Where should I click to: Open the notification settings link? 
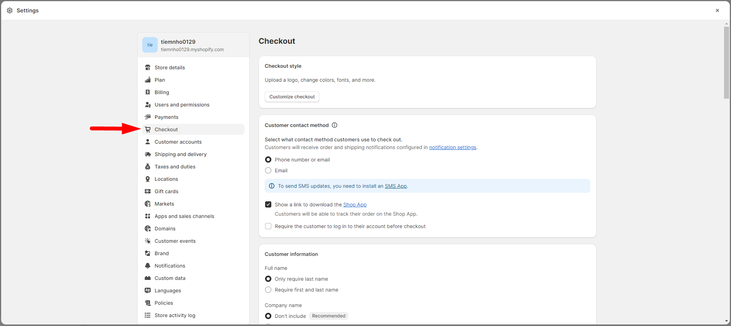coord(453,147)
